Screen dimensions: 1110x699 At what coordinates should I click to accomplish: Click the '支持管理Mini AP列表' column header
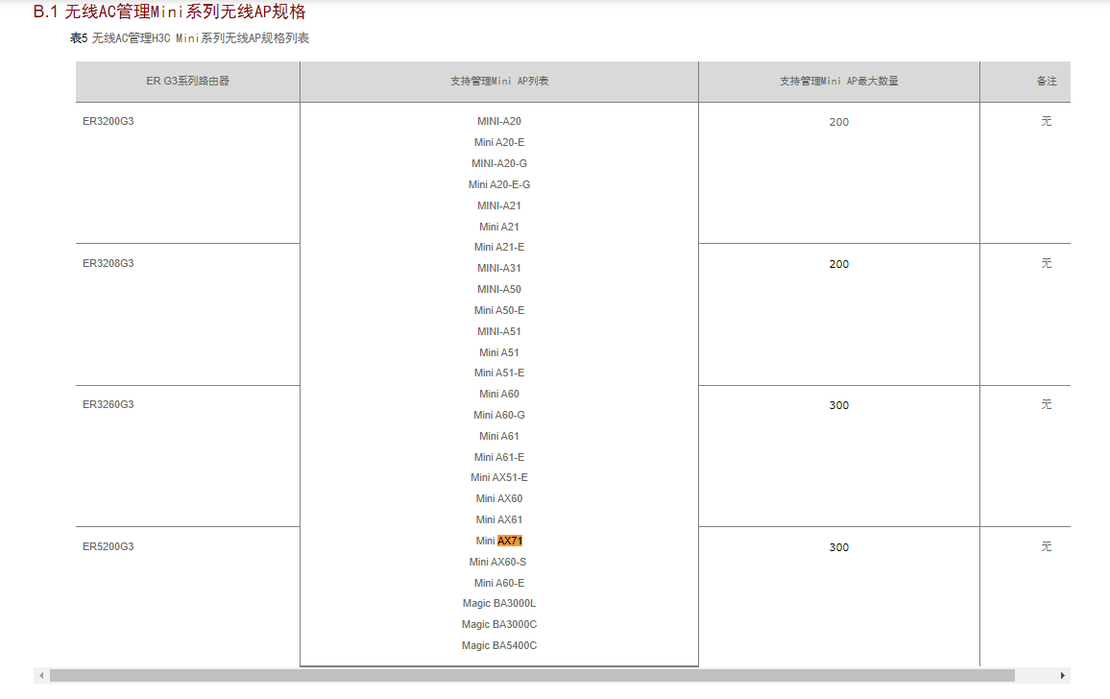[499, 82]
